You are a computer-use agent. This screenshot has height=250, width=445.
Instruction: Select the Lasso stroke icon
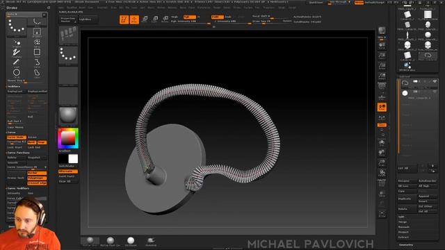tap(37, 73)
